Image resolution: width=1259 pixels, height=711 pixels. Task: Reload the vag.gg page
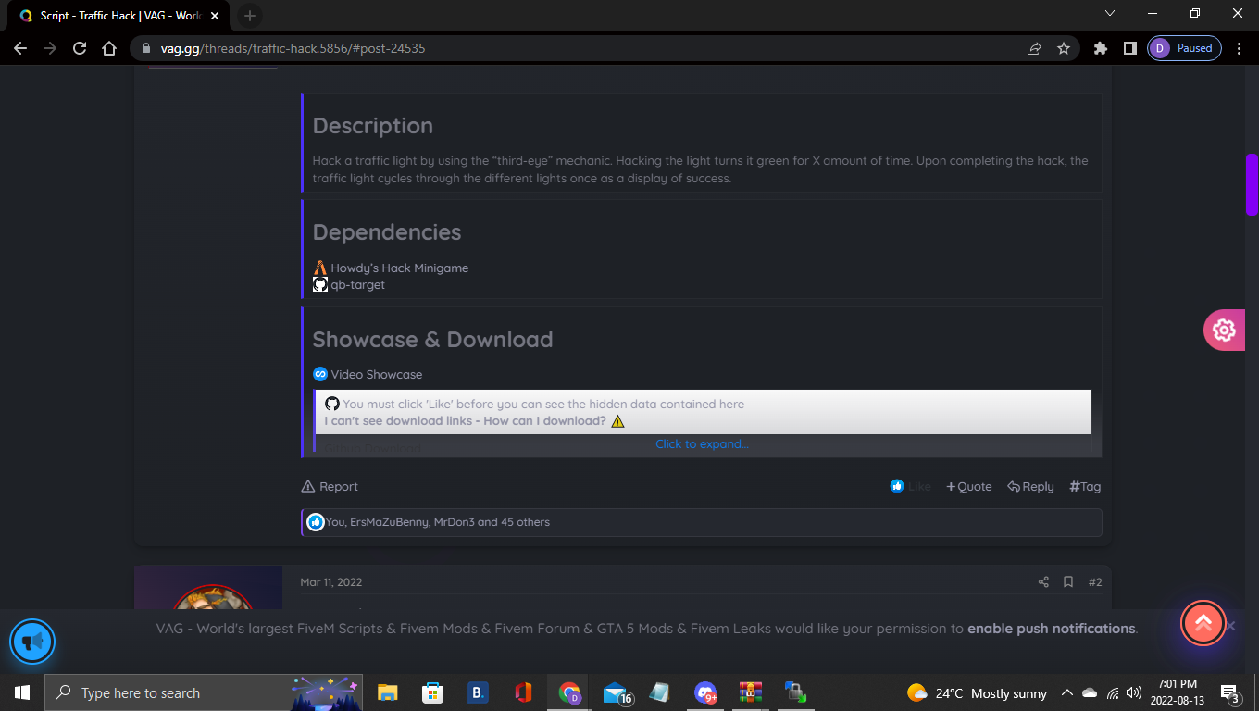point(80,48)
